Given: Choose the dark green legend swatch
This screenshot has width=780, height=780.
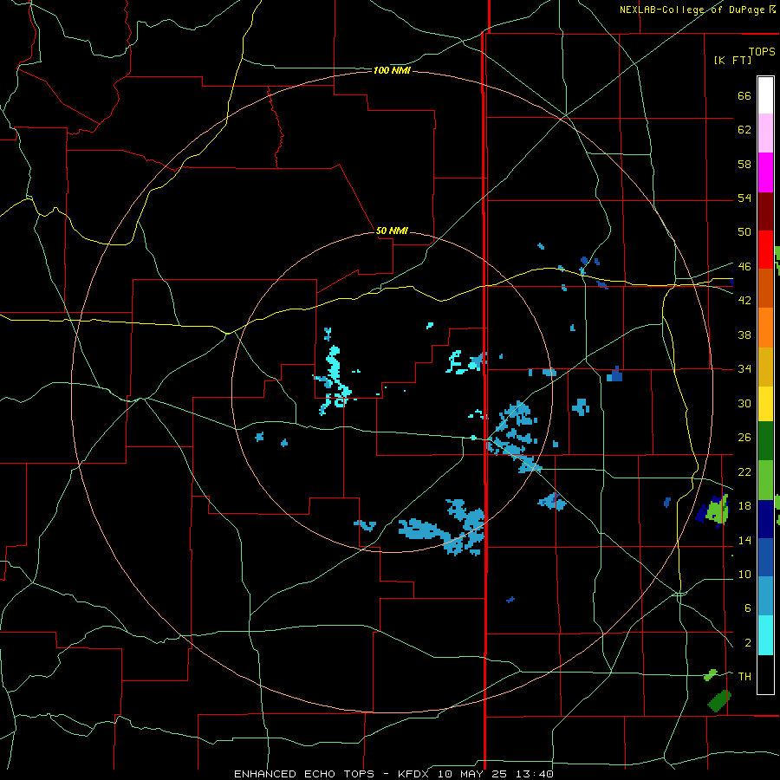Looking at the screenshot, I should 765,441.
